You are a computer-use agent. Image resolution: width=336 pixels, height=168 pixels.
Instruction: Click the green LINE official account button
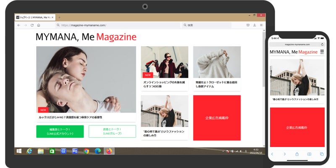tap(60, 131)
